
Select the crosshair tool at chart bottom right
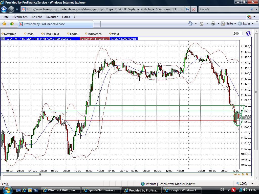[x=243, y=174]
